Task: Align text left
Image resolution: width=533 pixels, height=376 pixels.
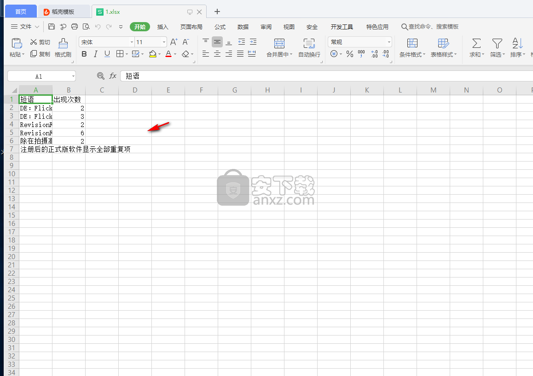Action: (206, 54)
